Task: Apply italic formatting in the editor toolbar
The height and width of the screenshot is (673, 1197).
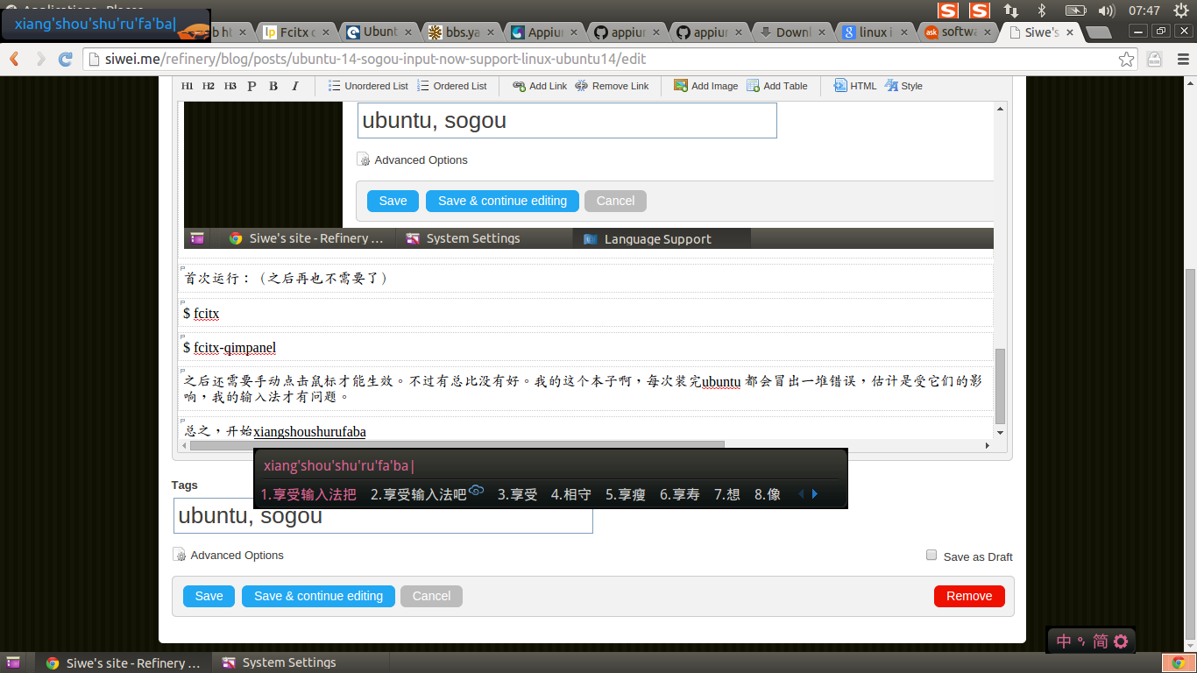Action: tap(295, 85)
